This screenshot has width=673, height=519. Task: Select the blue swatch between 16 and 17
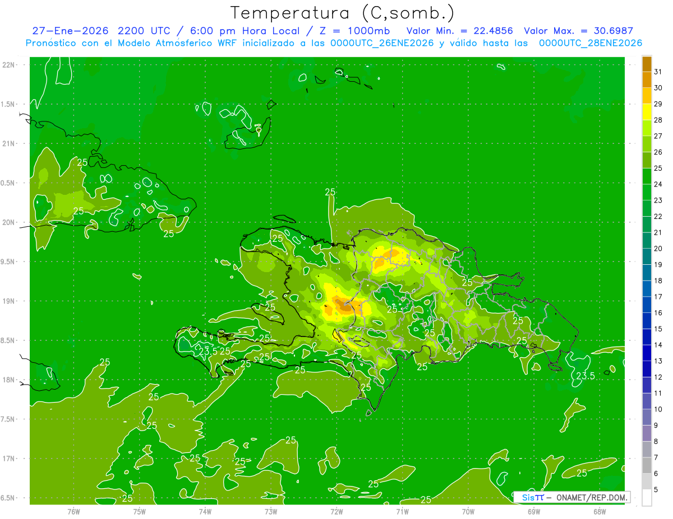647,305
